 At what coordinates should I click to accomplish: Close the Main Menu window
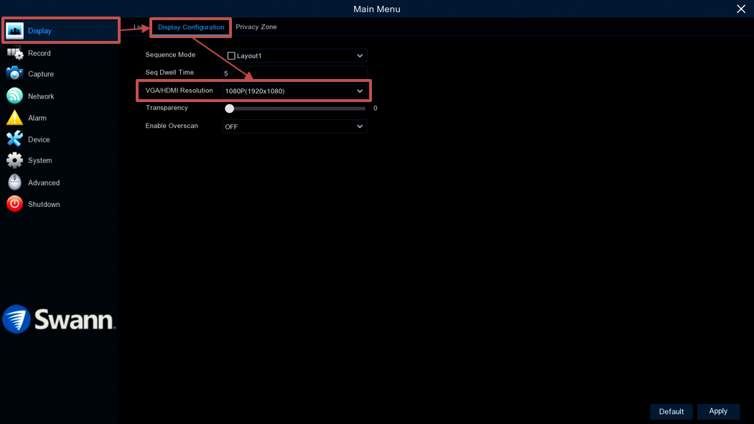pos(741,9)
